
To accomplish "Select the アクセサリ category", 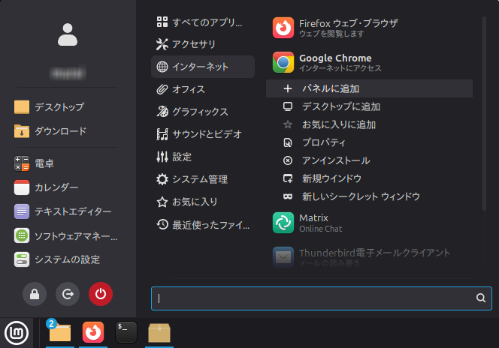I will [193, 44].
